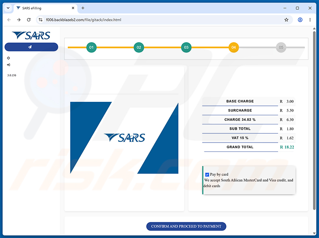The height and width of the screenshot is (238, 319).
Task: Toggle the Pay by card checkbox
Action: coord(207,174)
